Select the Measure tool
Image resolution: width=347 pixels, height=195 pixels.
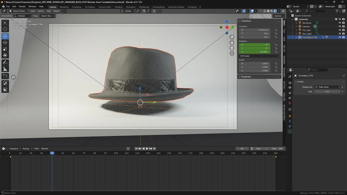[x=5, y=69]
